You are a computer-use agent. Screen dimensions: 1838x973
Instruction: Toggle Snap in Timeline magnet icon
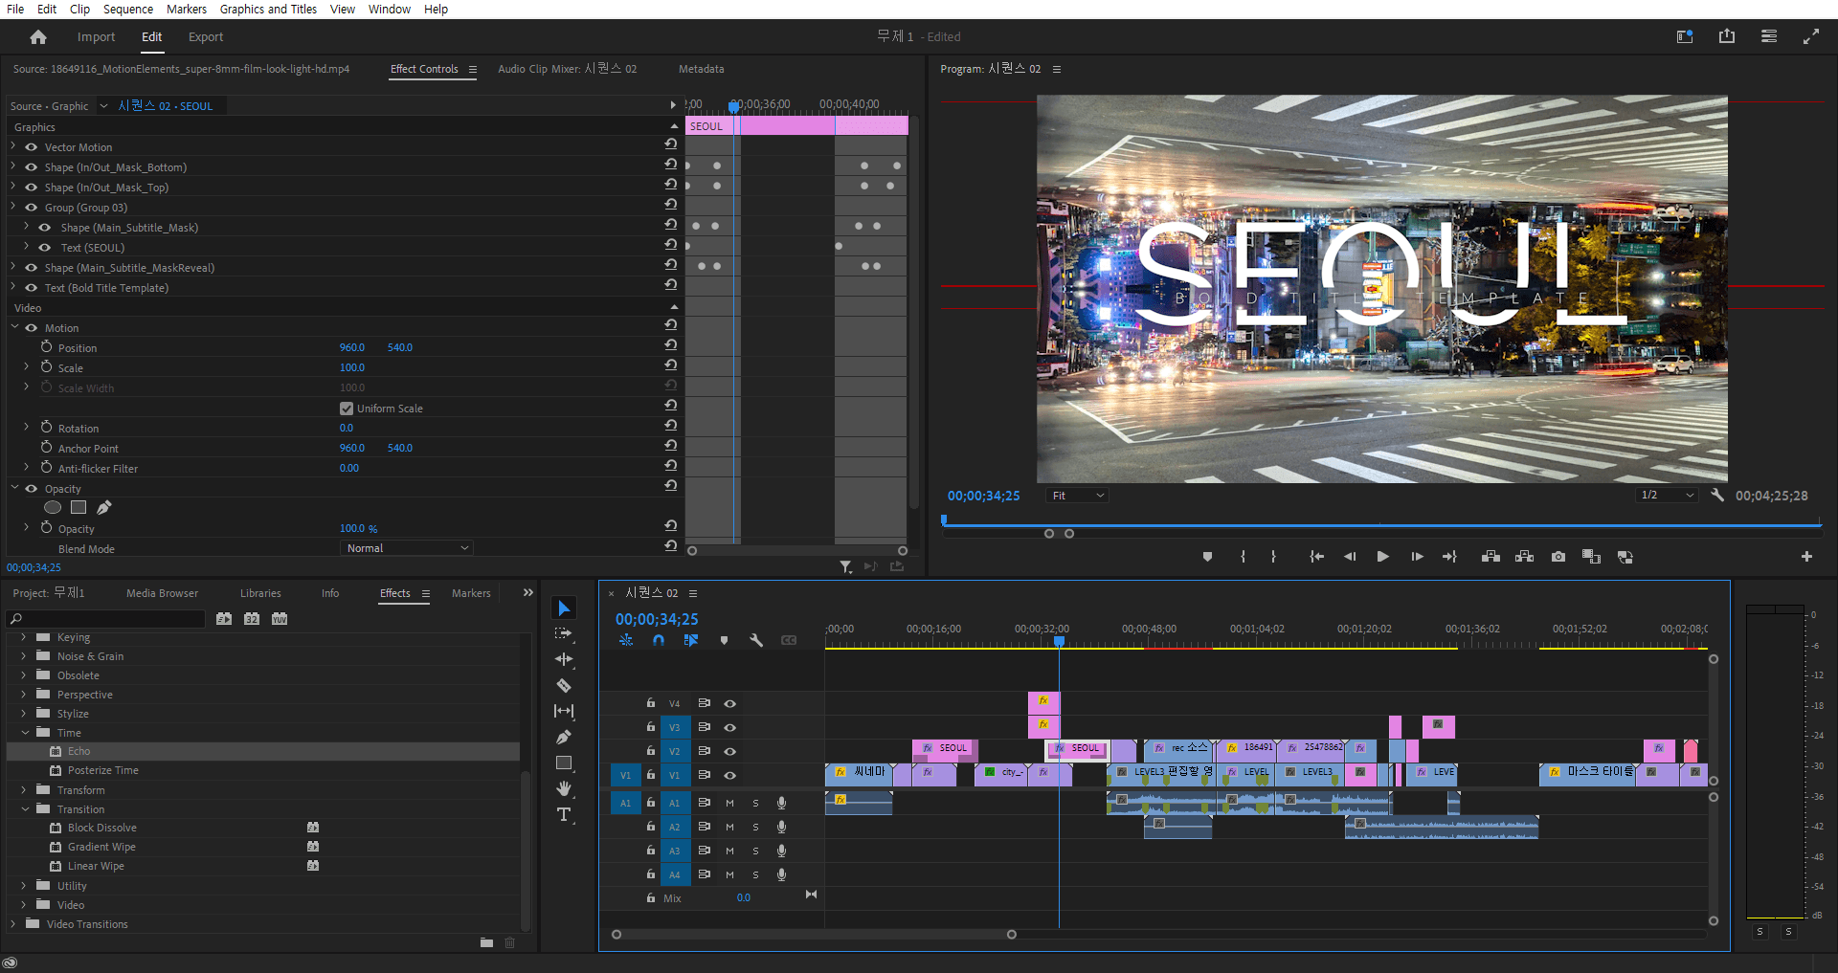pyautogui.click(x=659, y=641)
